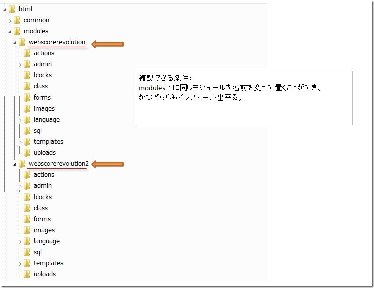Select the 'modules' folder label

(36, 31)
